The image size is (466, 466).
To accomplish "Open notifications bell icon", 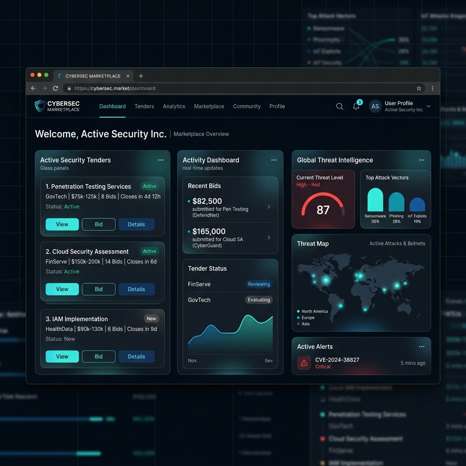I will [x=356, y=106].
